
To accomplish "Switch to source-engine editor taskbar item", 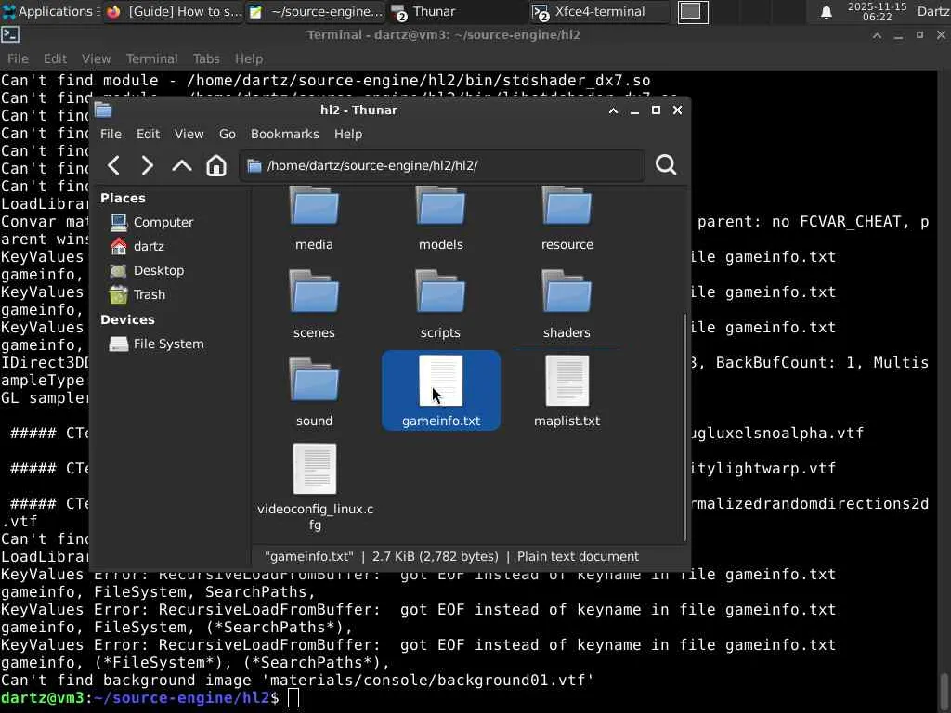I will tap(316, 11).
